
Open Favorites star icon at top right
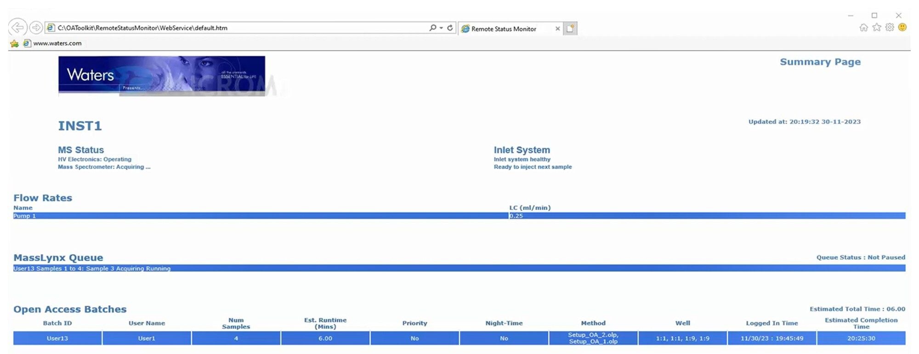877,28
